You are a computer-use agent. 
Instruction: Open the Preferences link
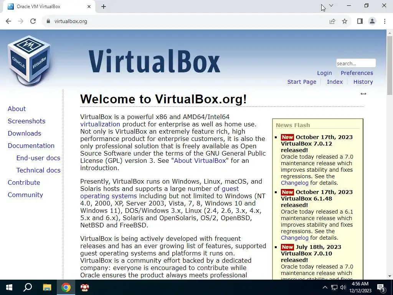pos(357,73)
